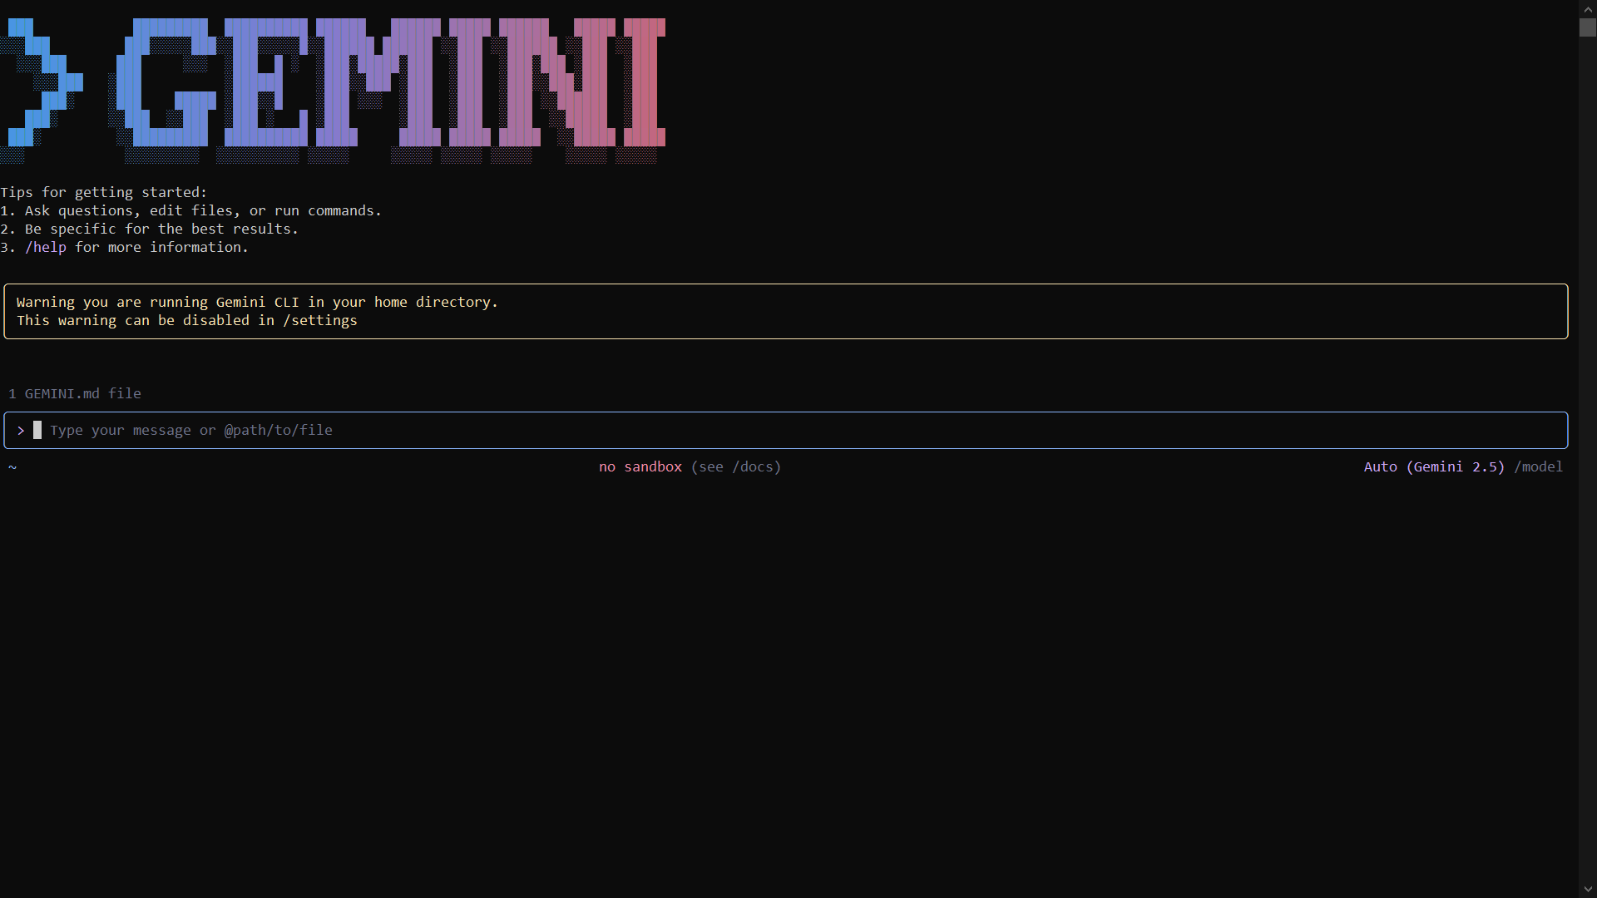
Task: Click Auto (Gemini 2.5) model indicator
Action: [x=1433, y=466]
